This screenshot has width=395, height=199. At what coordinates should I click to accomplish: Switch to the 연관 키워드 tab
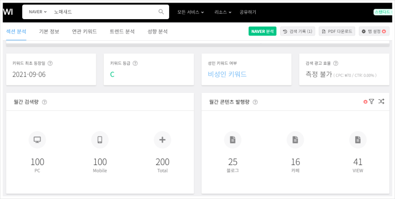[85, 32]
